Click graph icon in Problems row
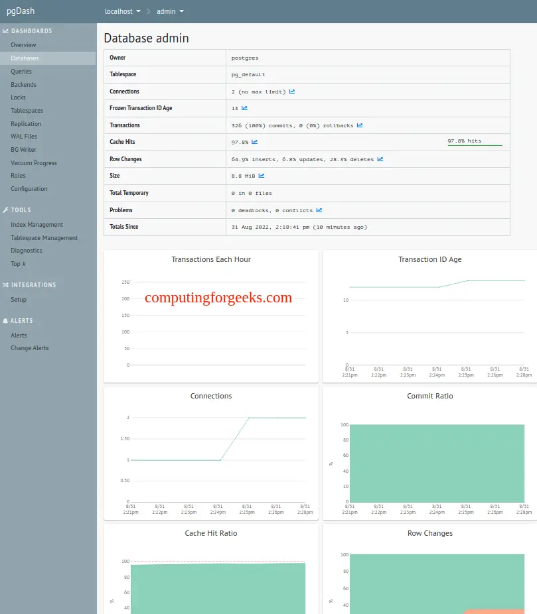 point(319,210)
